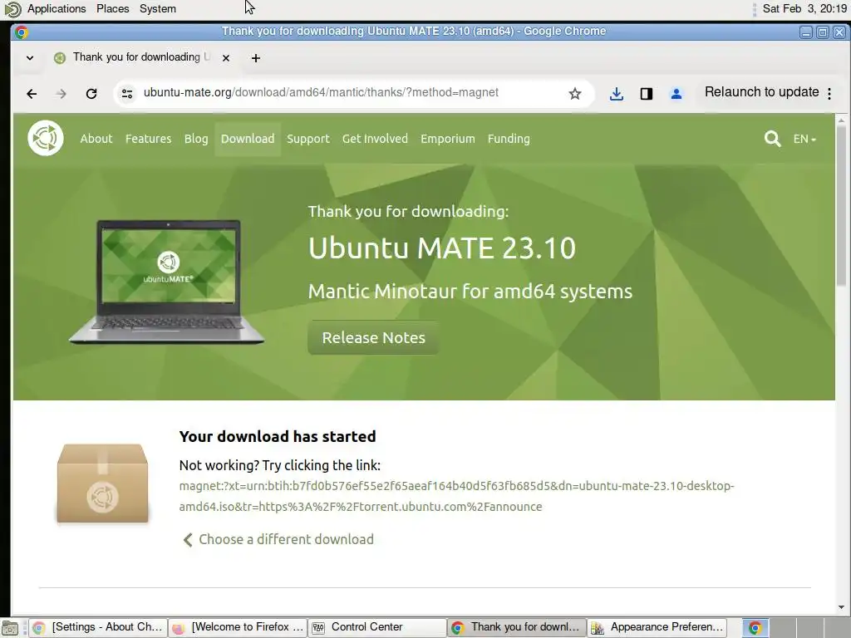The image size is (851, 638).
Task: Open the Support nav item
Action: 308,139
